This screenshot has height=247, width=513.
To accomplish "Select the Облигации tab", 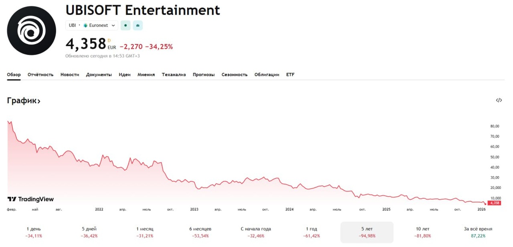I will pyautogui.click(x=267, y=75).
